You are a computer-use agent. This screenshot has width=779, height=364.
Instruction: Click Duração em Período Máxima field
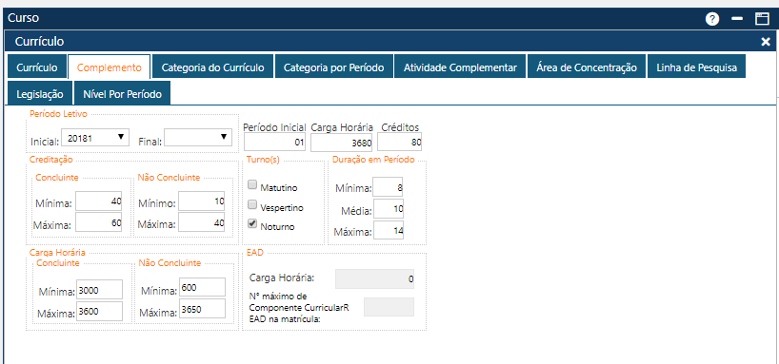click(389, 231)
